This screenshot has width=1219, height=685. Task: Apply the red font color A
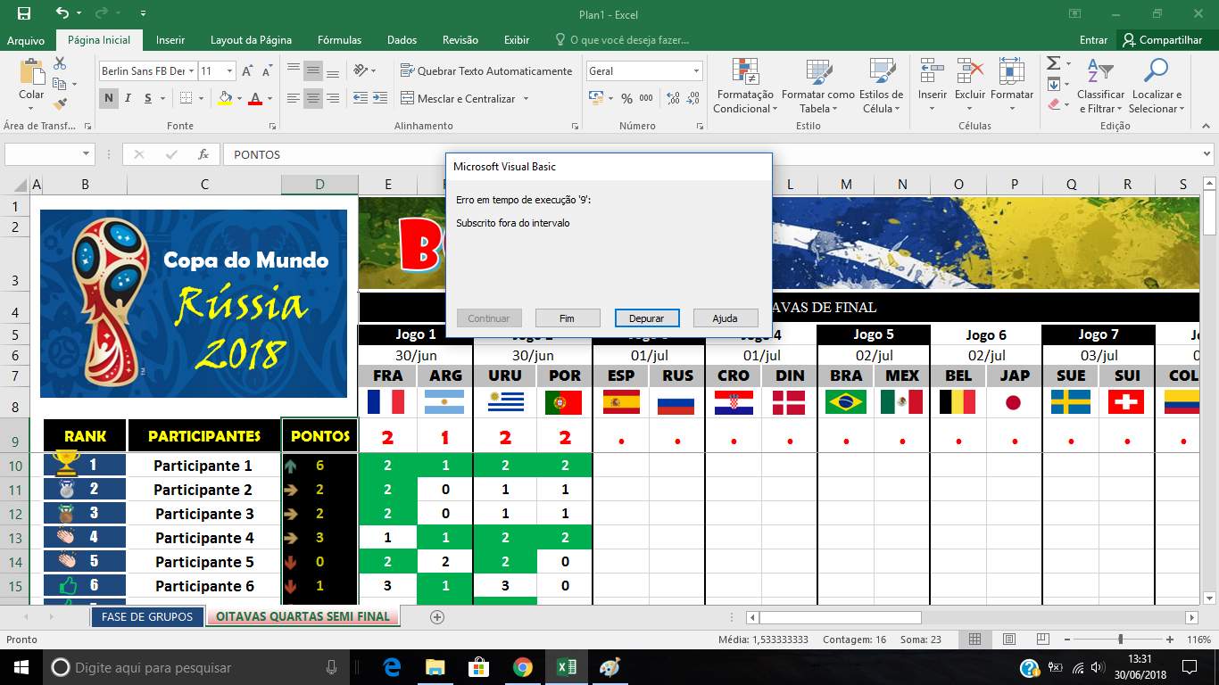(255, 98)
